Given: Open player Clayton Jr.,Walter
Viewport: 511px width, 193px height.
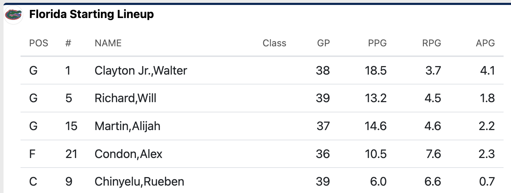Looking at the screenshot, I should (x=140, y=71).
